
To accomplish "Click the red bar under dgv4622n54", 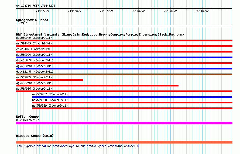I will pyautogui.click(x=97, y=86).
